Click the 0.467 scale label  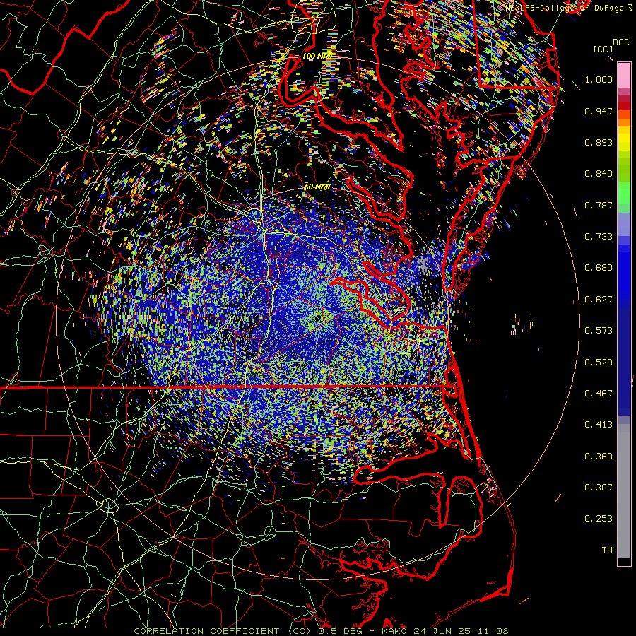pos(599,394)
